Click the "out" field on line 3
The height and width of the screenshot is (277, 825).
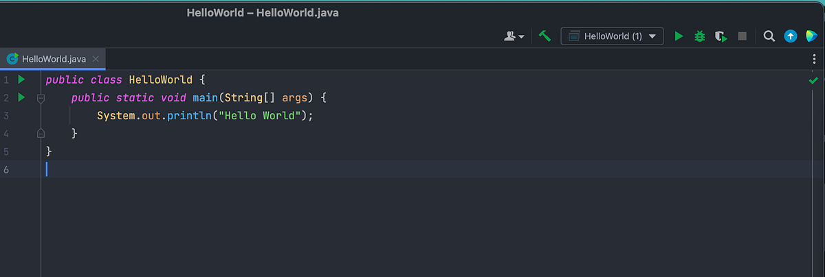(151, 116)
